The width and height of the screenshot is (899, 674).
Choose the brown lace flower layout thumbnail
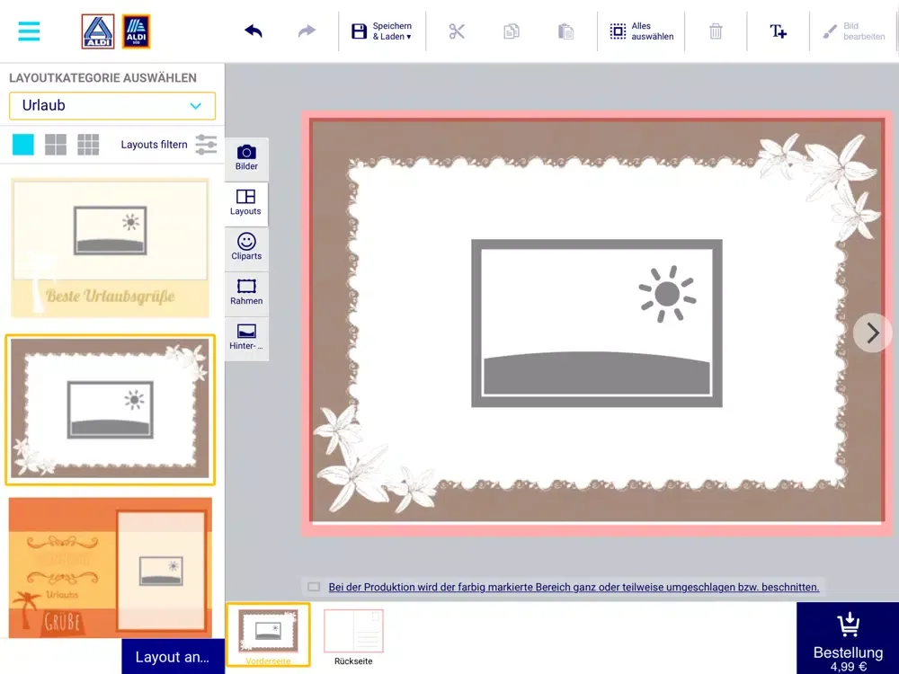click(x=110, y=409)
